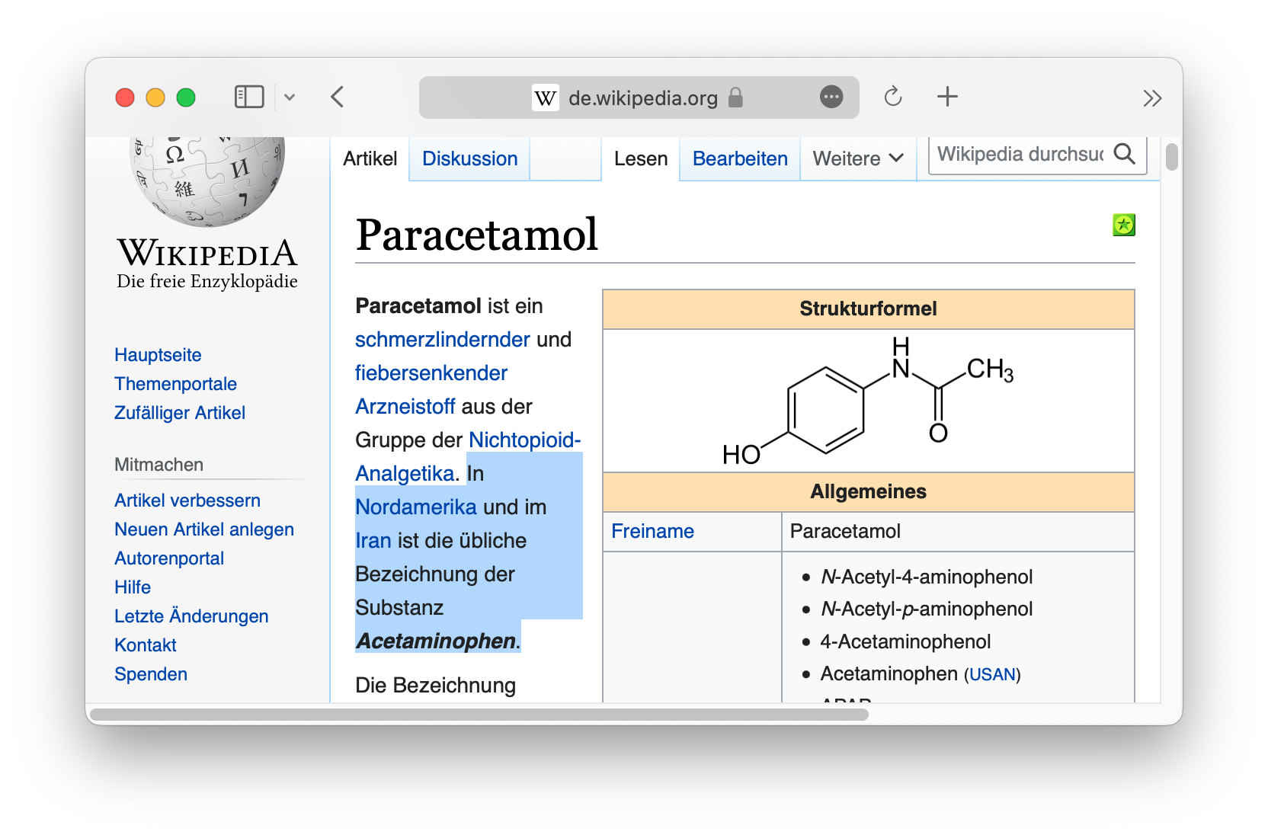Click the Mitmachen section heading
This screenshot has height=838, width=1268.
(158, 465)
